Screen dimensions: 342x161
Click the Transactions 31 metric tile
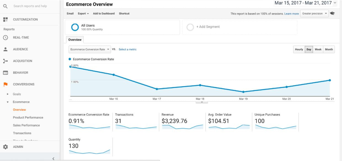(x=136, y=121)
